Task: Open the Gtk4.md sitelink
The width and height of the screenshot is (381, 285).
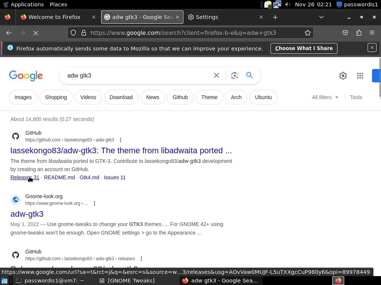Action: (x=89, y=177)
